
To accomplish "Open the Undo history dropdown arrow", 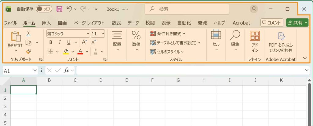I will [75, 9].
